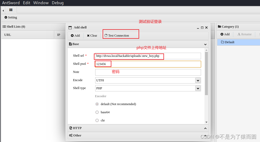Click the IP column header
260x142 pixels.
[58, 35]
